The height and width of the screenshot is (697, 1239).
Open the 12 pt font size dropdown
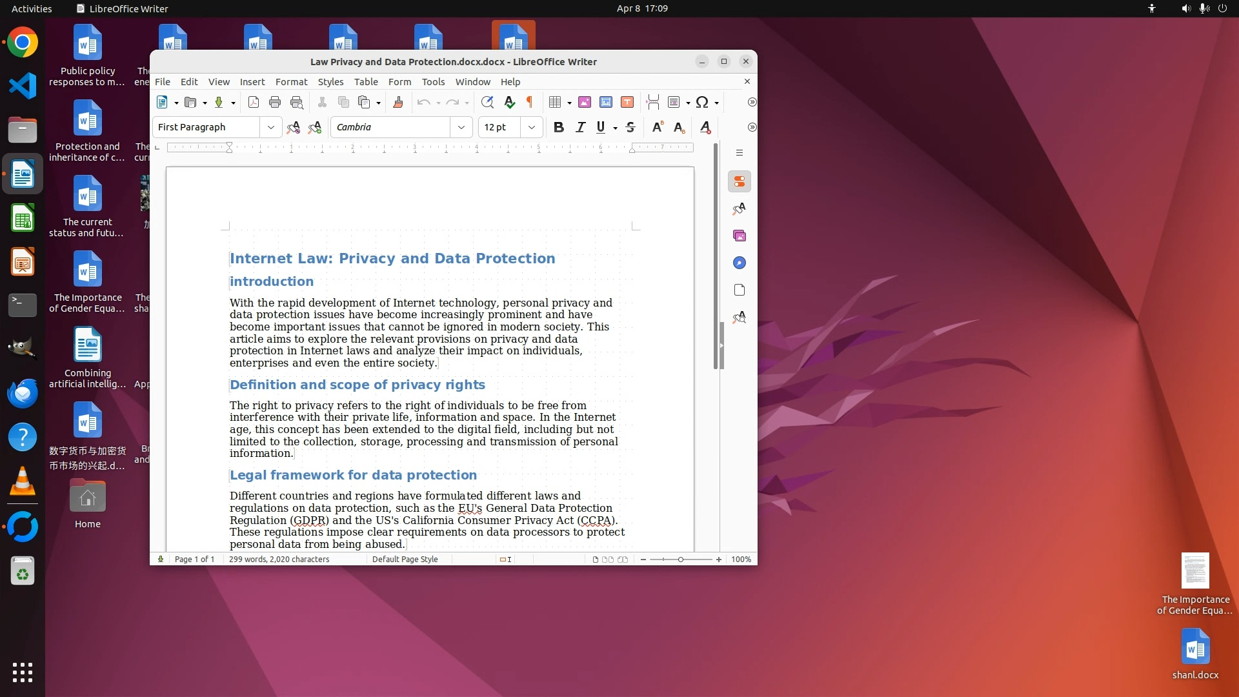click(532, 127)
